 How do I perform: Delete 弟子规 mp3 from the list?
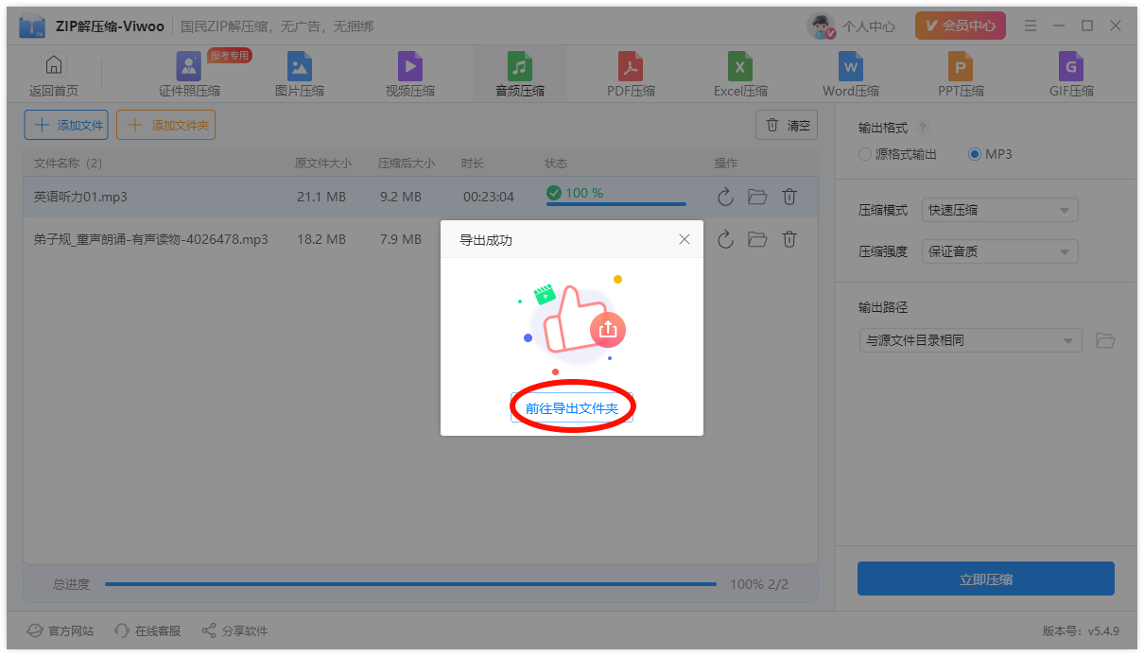(789, 239)
